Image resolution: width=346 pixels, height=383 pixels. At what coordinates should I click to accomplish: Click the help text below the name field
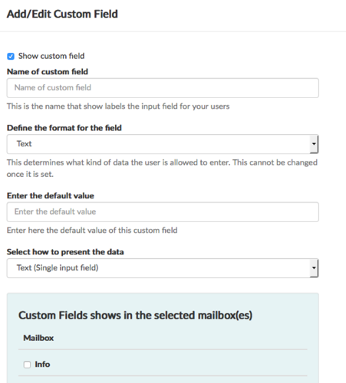tap(118, 106)
